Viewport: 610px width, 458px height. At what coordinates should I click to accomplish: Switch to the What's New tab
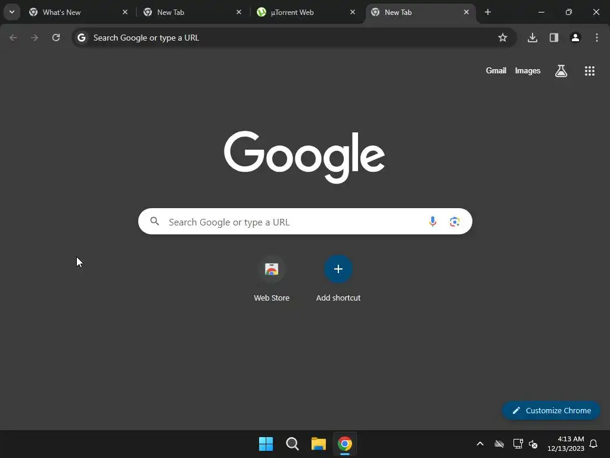(78, 12)
